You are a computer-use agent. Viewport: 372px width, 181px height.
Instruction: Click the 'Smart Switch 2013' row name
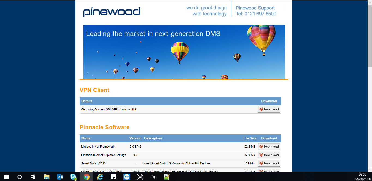[93, 164]
